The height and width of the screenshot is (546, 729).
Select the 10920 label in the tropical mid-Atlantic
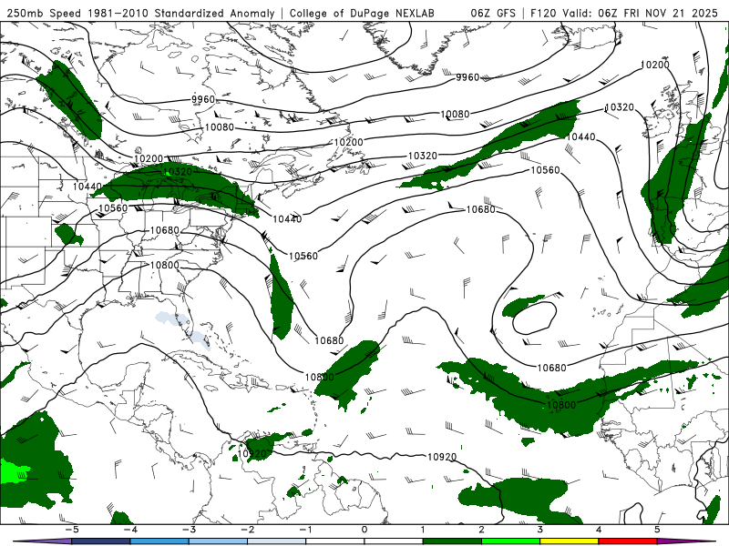click(x=442, y=457)
